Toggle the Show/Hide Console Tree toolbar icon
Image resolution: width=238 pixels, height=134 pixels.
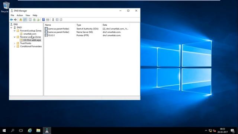coord(25,20)
